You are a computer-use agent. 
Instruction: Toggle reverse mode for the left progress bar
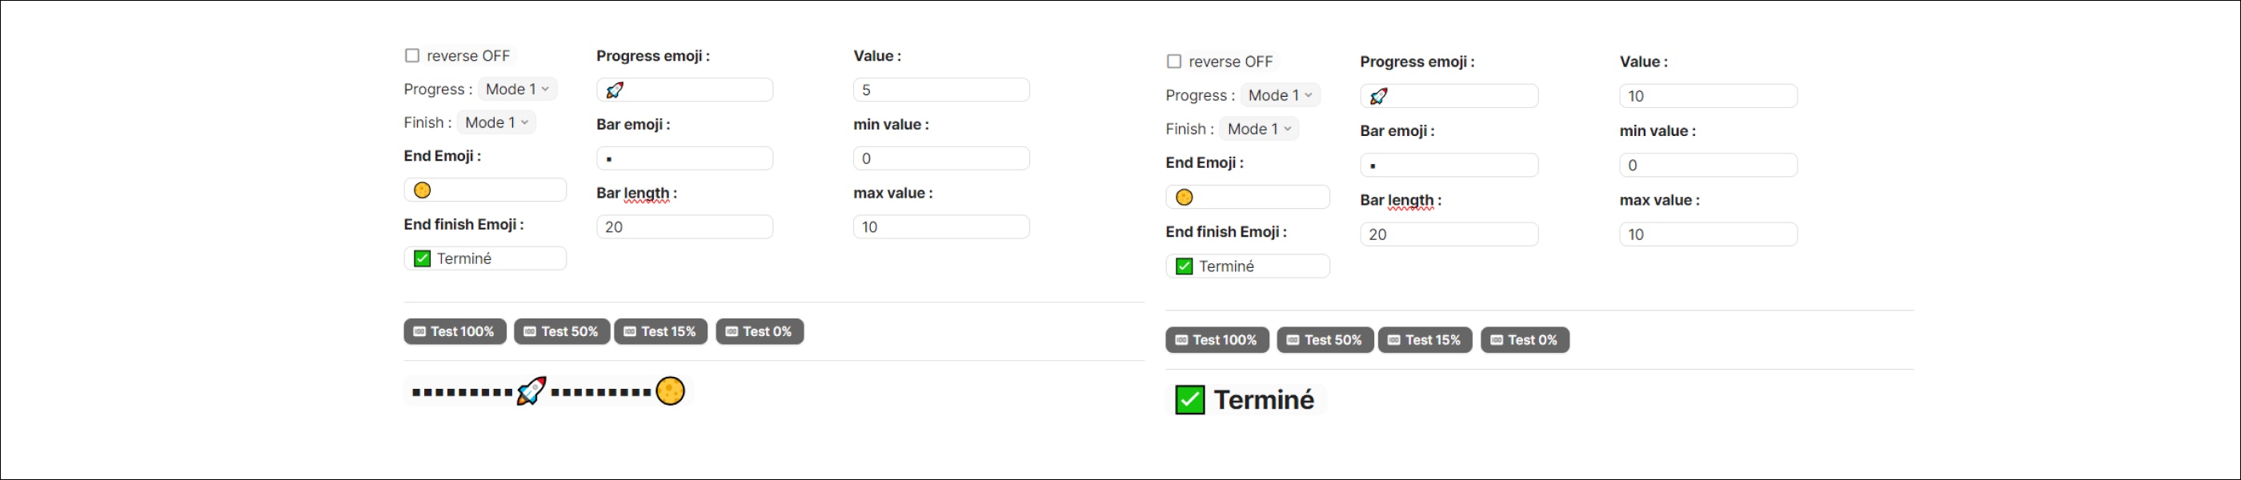click(412, 54)
